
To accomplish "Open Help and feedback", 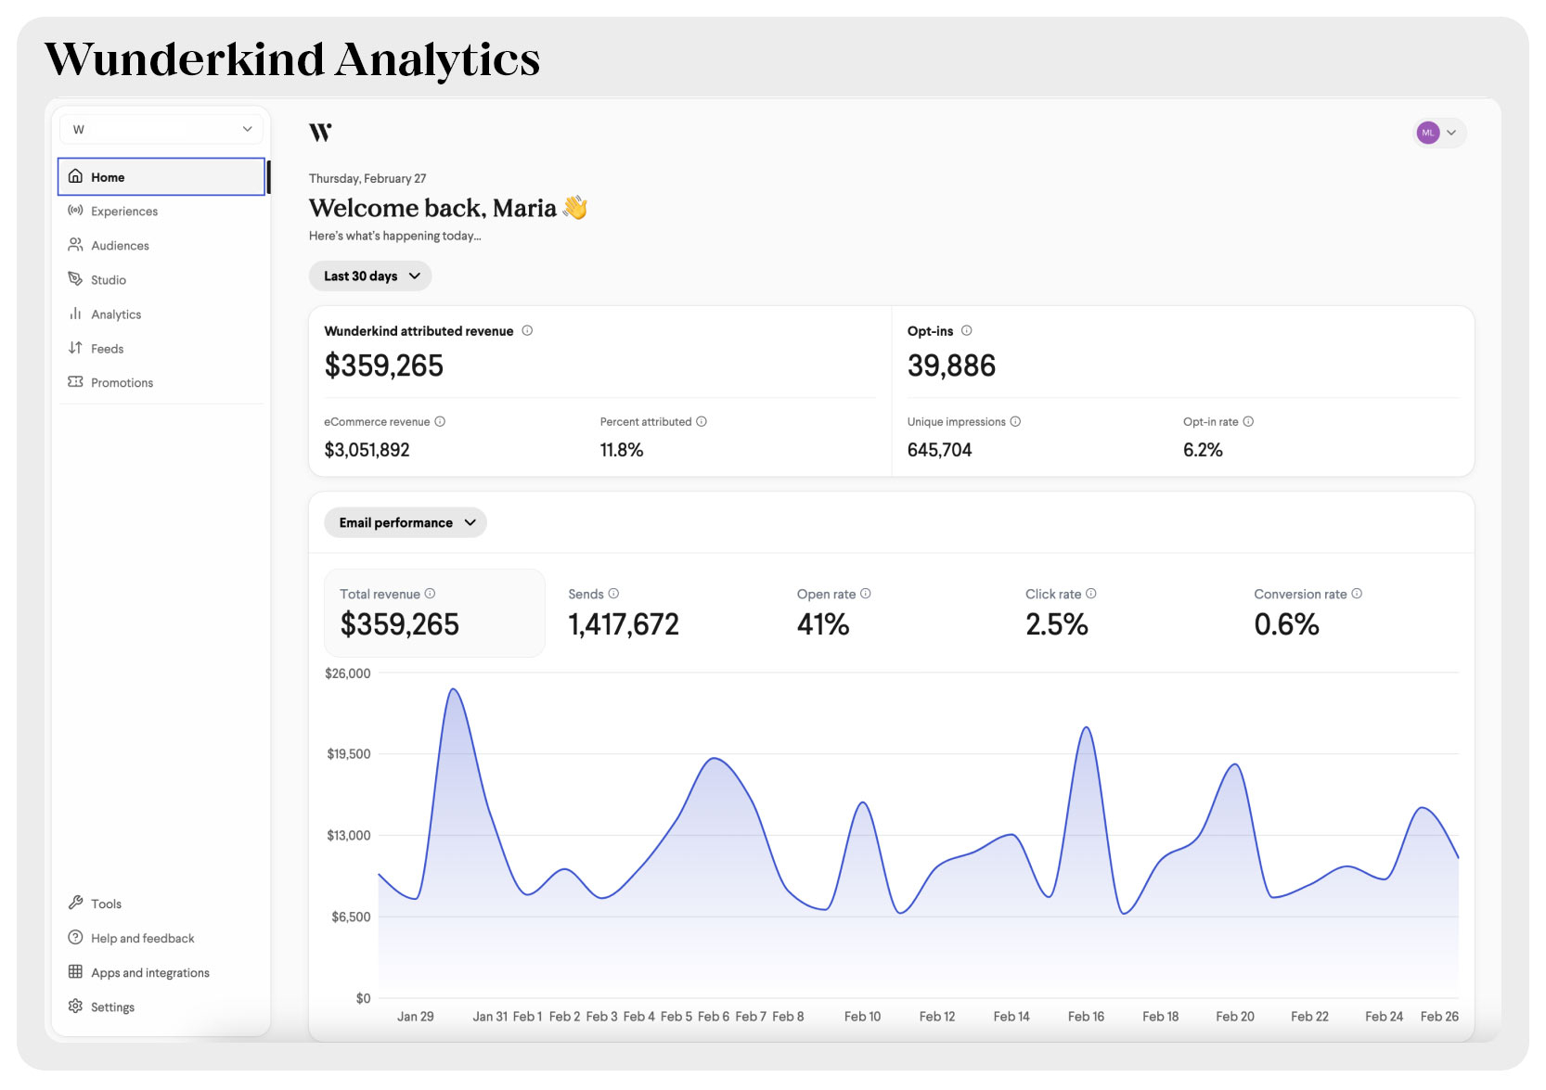I will coord(142,939).
